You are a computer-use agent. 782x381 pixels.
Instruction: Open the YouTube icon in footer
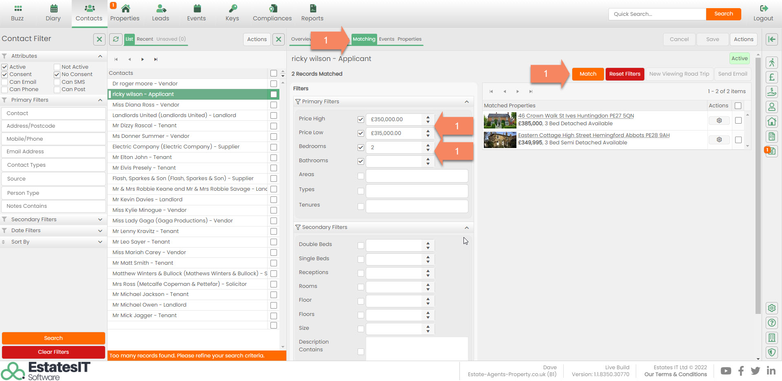point(725,371)
